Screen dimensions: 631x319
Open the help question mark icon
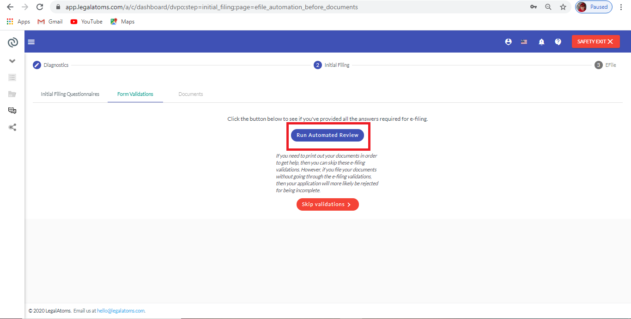pos(558,41)
